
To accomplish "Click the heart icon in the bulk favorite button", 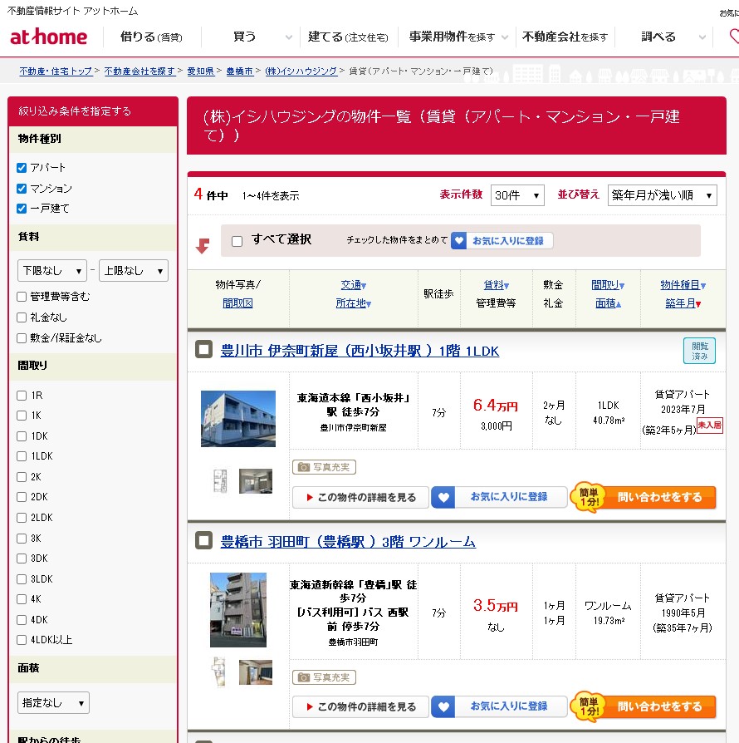I will point(460,241).
